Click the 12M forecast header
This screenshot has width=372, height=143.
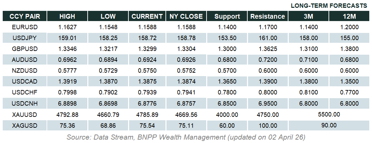click(349, 16)
